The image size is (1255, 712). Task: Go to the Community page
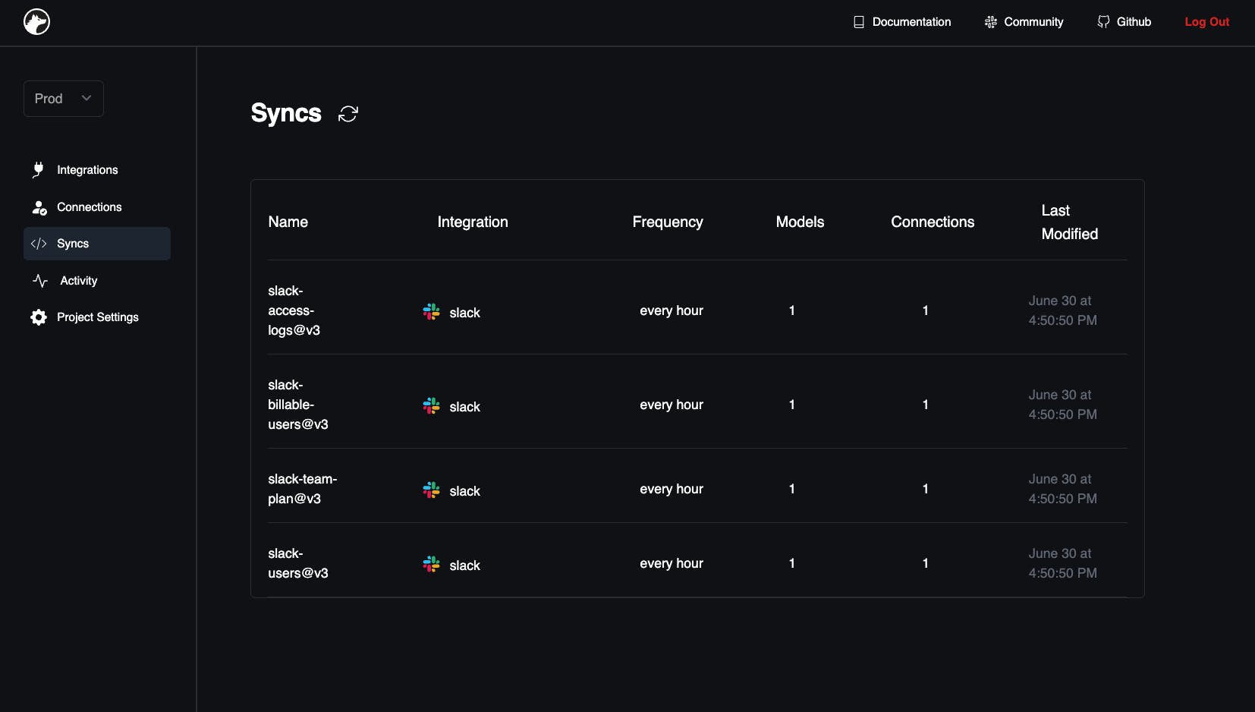pyautogui.click(x=1032, y=21)
